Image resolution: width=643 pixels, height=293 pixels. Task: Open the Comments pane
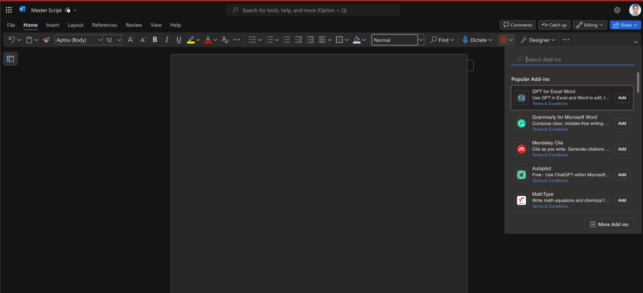pyautogui.click(x=518, y=25)
